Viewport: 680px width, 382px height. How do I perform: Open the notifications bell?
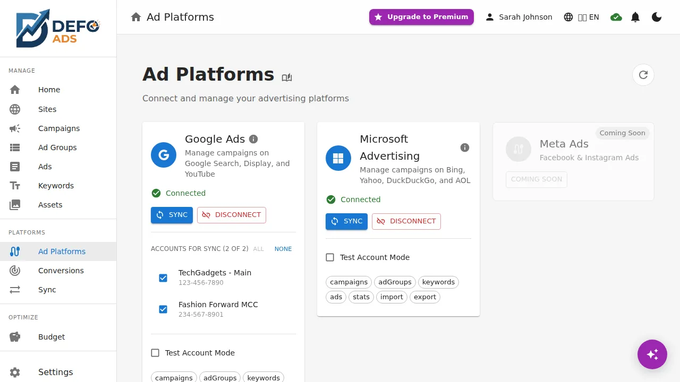click(x=635, y=17)
